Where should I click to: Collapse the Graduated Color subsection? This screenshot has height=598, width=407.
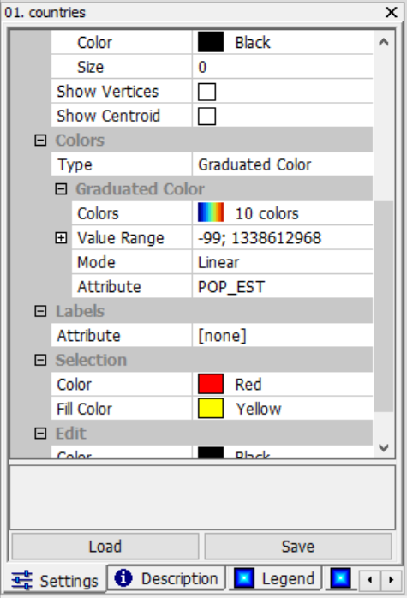click(61, 189)
